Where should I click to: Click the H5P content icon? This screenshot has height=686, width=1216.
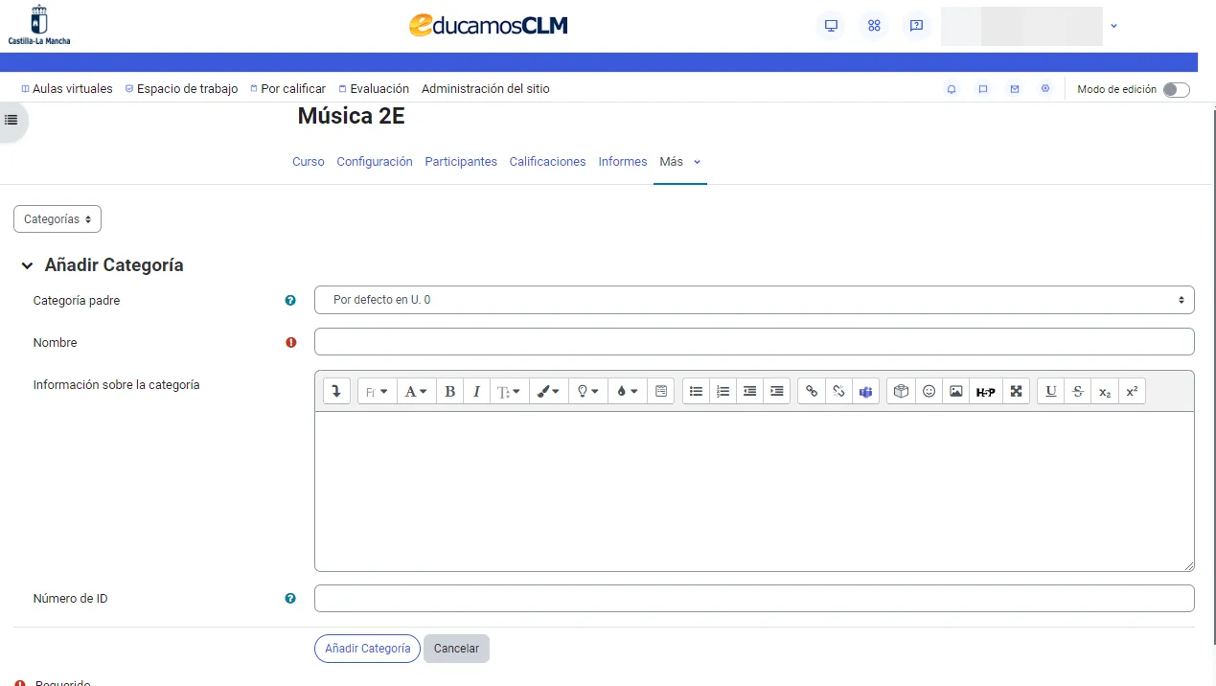[x=985, y=391]
